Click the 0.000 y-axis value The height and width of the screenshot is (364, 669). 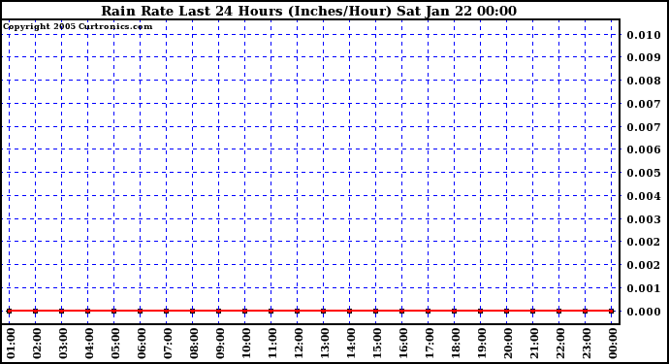[x=644, y=312]
